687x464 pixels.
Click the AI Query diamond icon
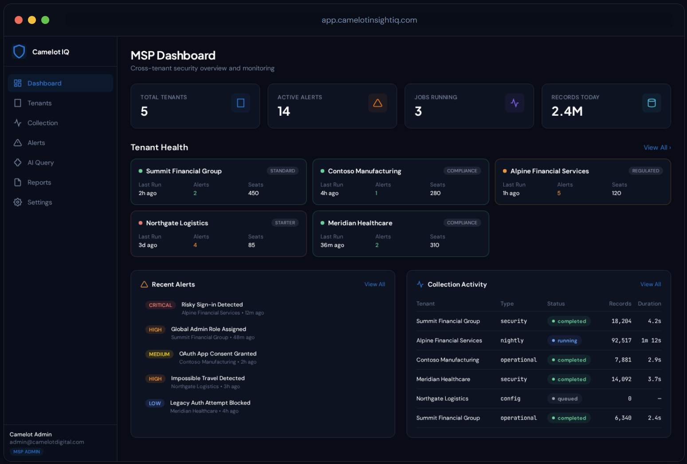[18, 162]
